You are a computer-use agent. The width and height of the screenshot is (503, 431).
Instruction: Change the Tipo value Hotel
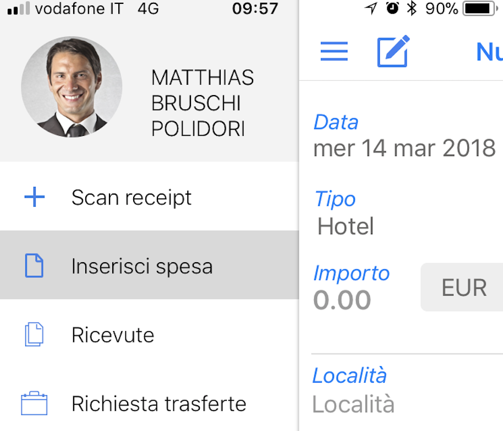(x=346, y=226)
